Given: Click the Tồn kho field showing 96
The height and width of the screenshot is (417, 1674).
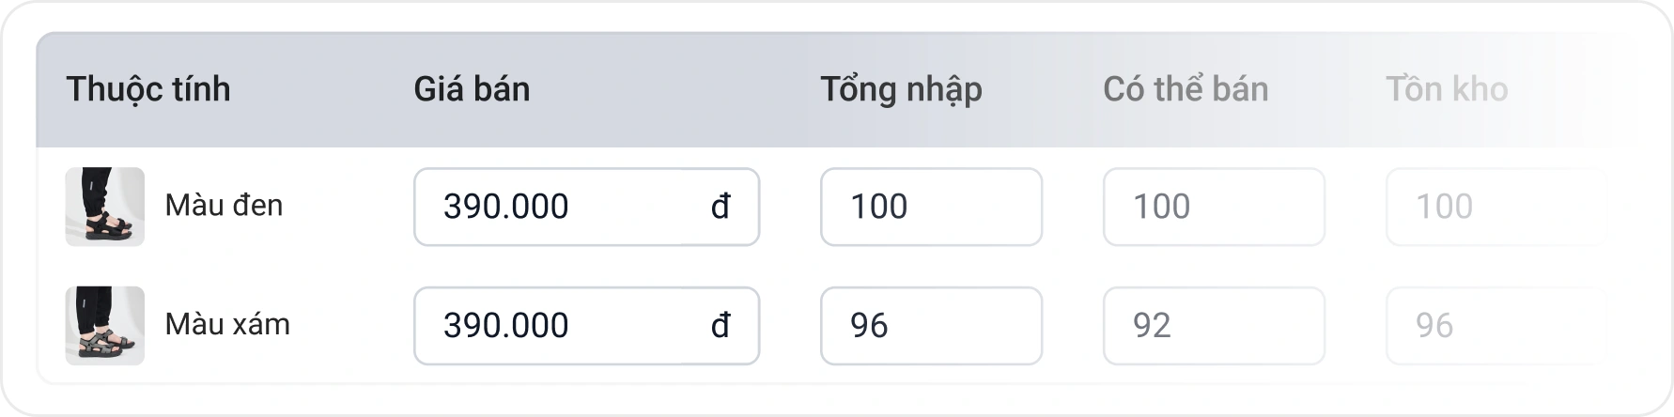Looking at the screenshot, I should 1496,326.
